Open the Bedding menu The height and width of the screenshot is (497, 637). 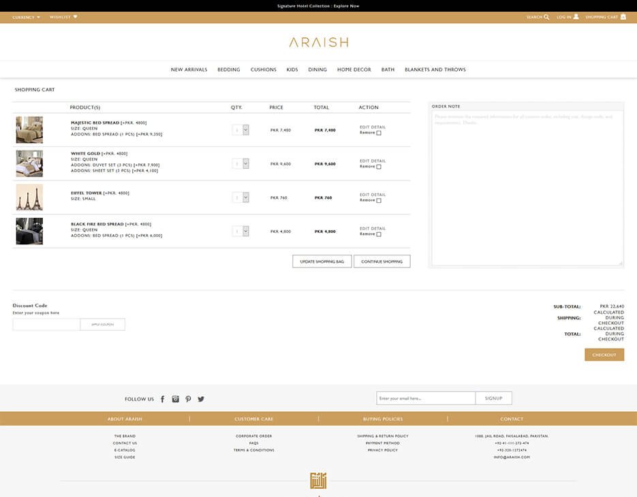pos(229,69)
